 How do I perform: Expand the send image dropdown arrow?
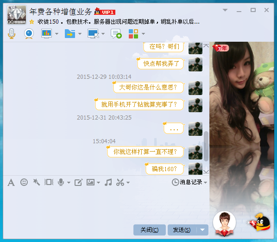coord(98,183)
